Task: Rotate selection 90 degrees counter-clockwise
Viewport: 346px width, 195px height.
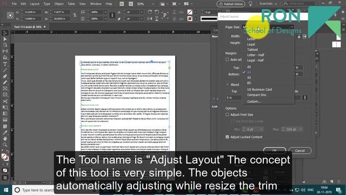Action: 157,12
